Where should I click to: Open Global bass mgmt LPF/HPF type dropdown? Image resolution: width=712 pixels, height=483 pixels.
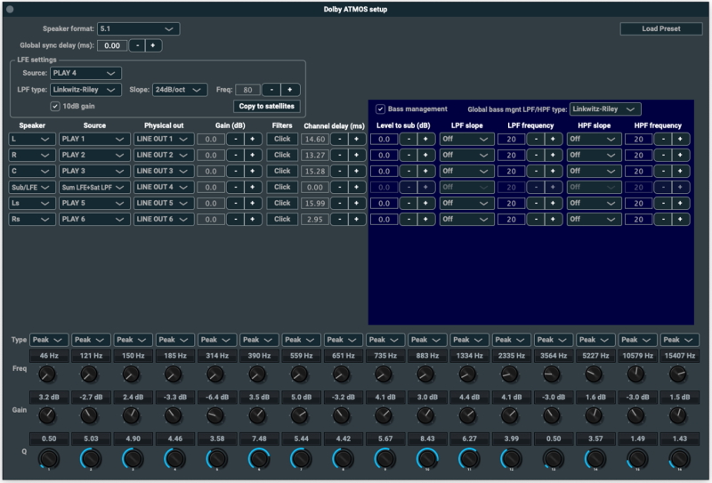[x=605, y=109]
